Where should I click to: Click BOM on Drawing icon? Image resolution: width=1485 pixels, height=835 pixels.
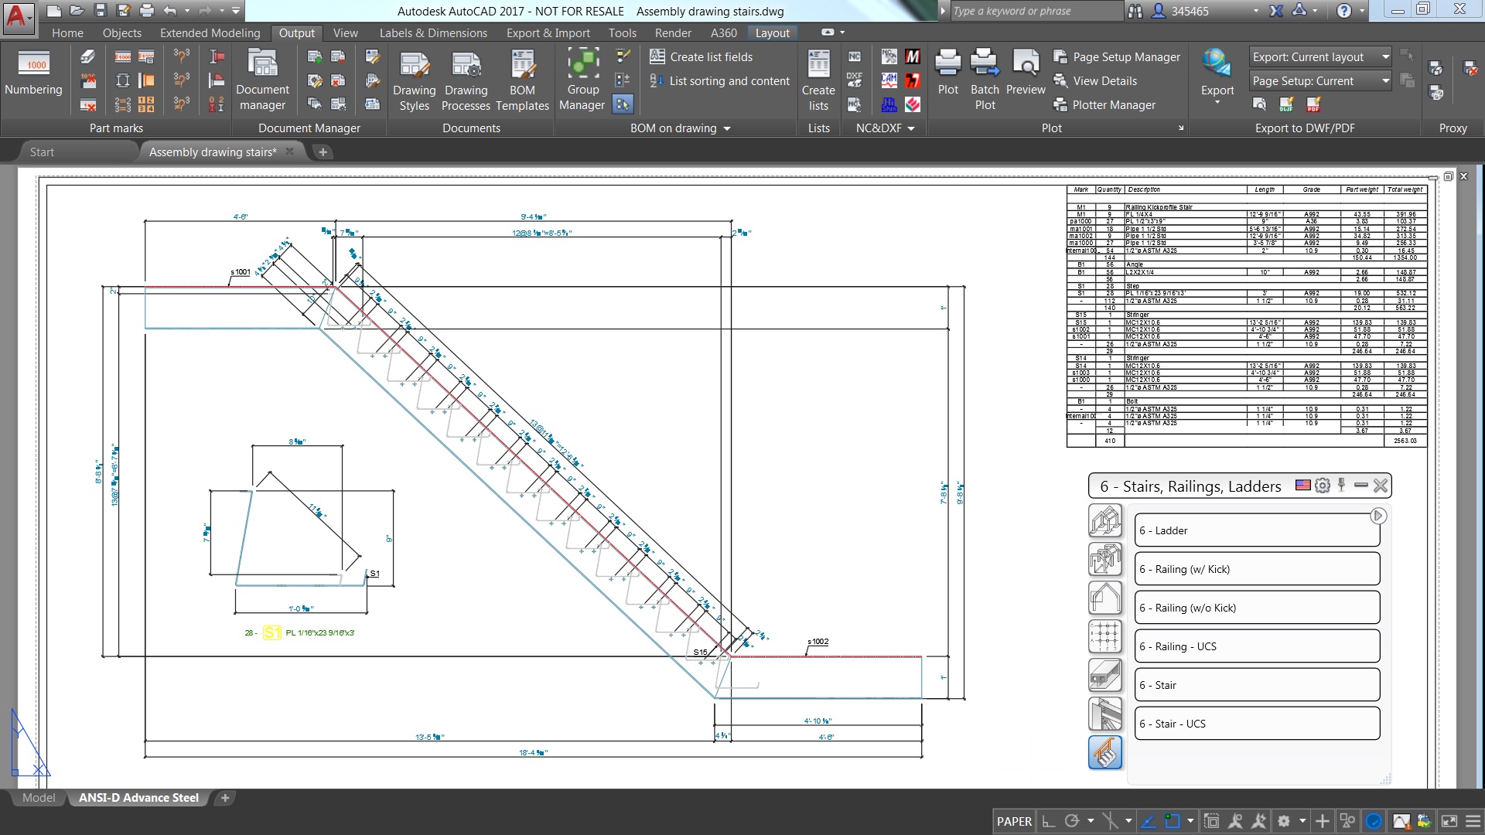[x=625, y=104]
